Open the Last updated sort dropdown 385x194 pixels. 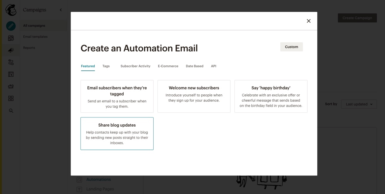pyautogui.click(x=359, y=104)
